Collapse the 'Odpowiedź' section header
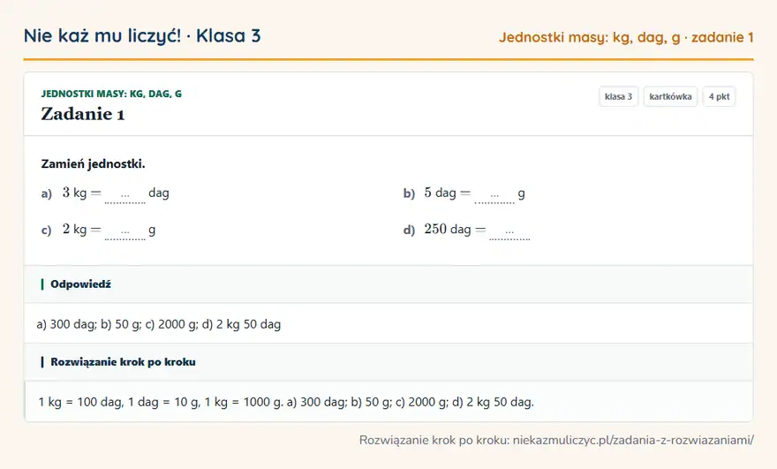Viewport: 777px width, 469px height. click(388, 284)
